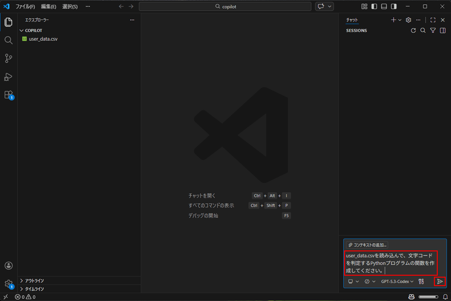Image resolution: width=451 pixels, height=301 pixels.
Task: Toggle the secondary side bar visibility
Action: 394,6
